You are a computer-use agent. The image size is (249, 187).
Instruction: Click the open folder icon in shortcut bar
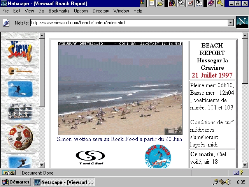(160, 3)
